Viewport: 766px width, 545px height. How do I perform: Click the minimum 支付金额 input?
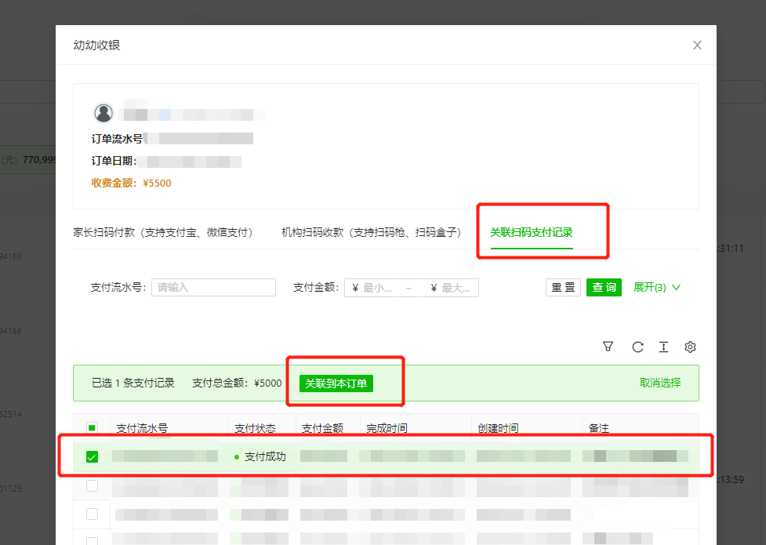[380, 288]
